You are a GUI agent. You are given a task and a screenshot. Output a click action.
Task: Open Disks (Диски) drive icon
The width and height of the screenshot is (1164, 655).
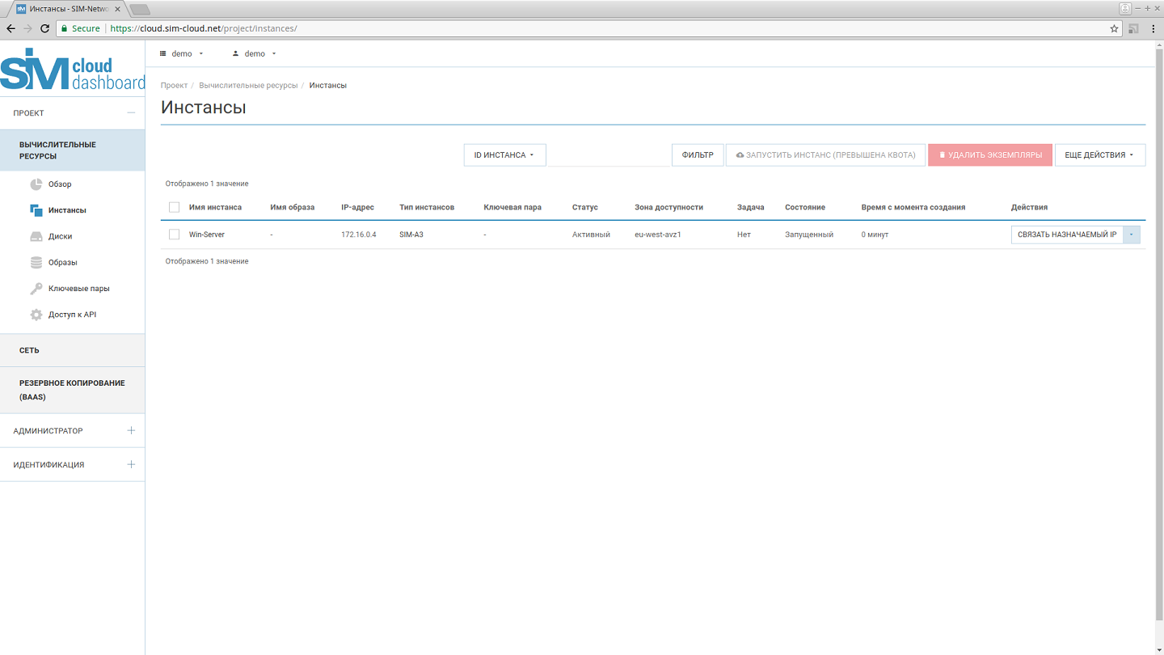(36, 236)
